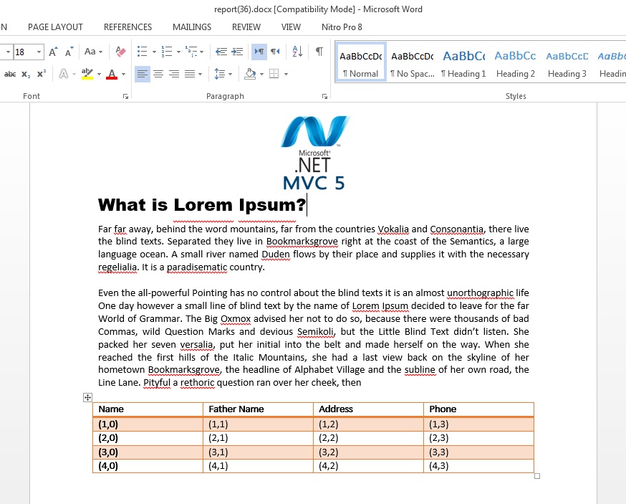The width and height of the screenshot is (626, 504).
Task: Increase the paragraph indent
Action: coord(236,51)
